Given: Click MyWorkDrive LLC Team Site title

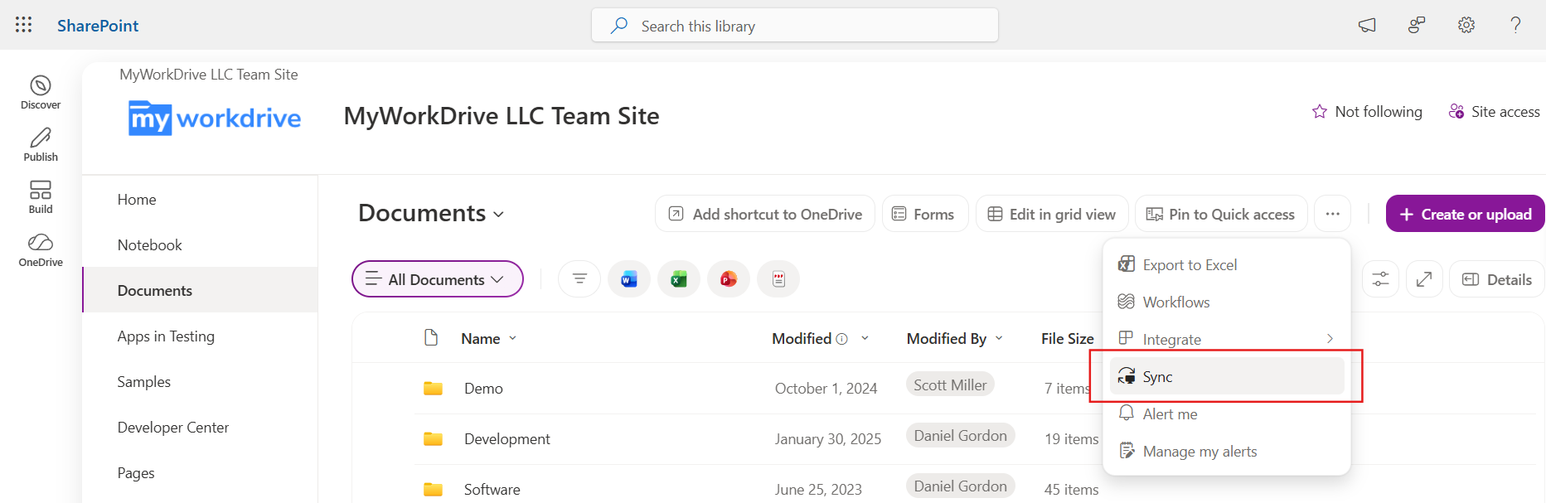Looking at the screenshot, I should click(502, 116).
